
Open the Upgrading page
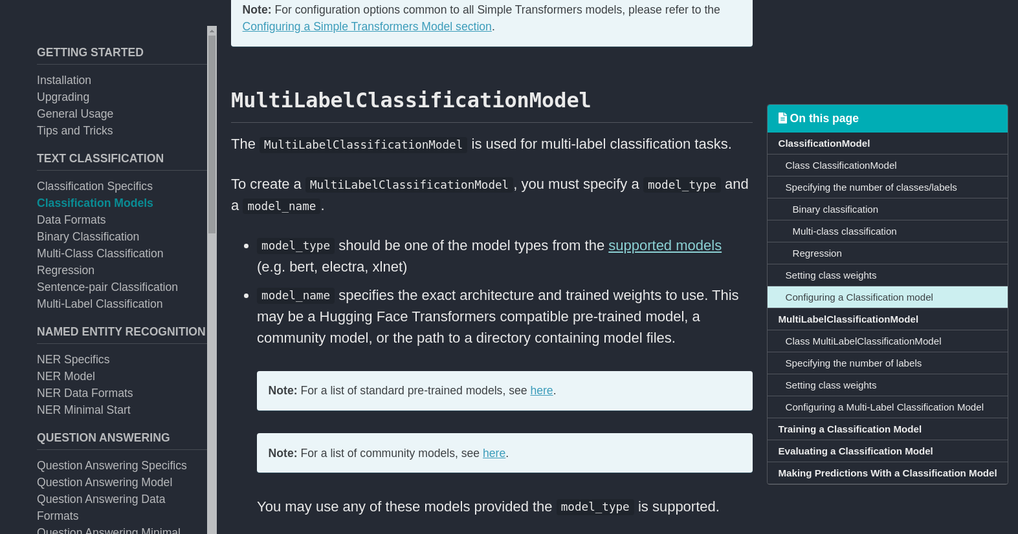63,97
